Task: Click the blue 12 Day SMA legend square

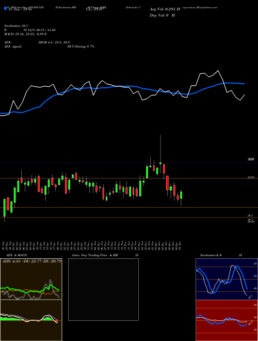Action: (x=5, y=9)
